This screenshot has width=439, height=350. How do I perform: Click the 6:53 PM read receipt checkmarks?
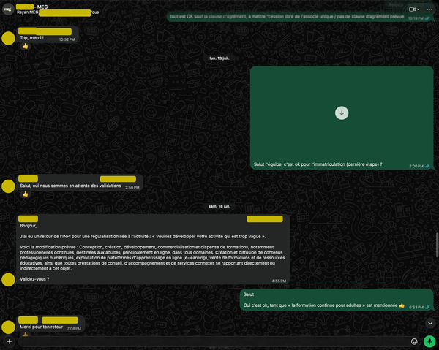(x=427, y=307)
